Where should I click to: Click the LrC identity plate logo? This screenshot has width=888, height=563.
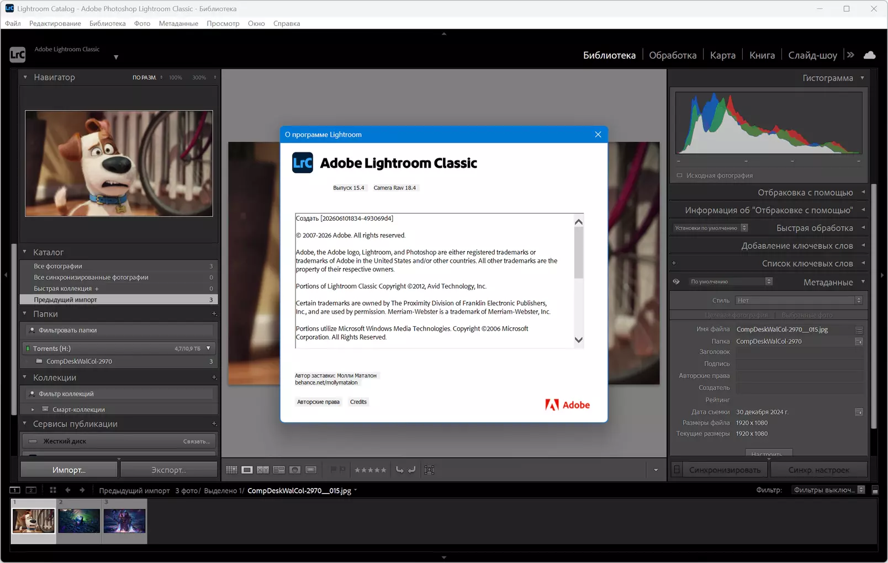[18, 55]
